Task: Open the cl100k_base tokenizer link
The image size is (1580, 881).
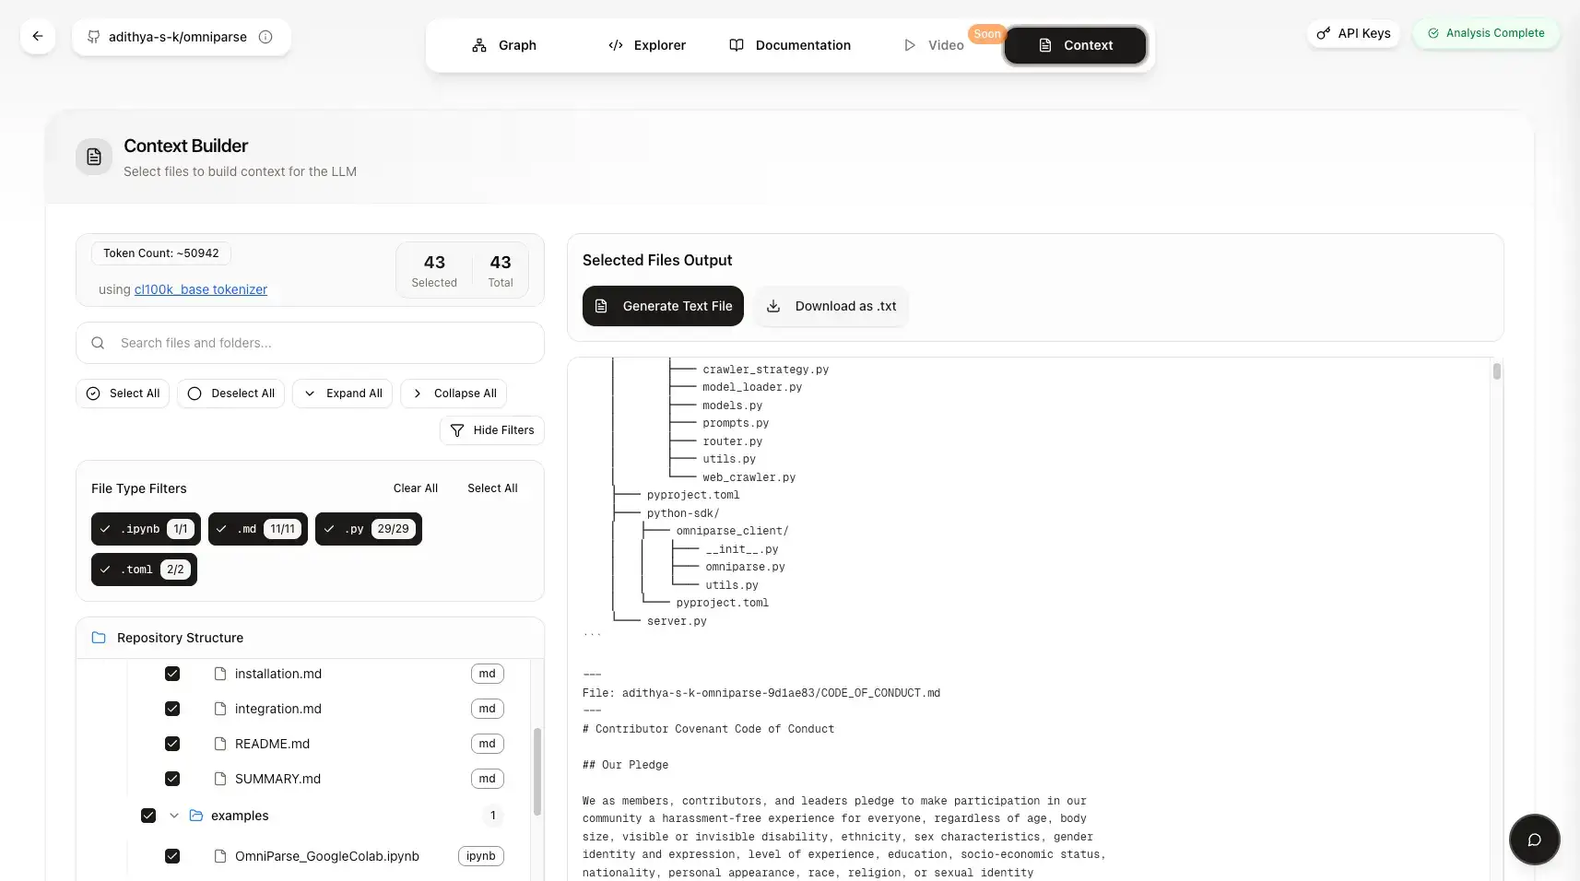Action: [x=200, y=288]
